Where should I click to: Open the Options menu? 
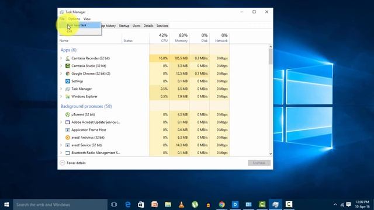coord(74,19)
